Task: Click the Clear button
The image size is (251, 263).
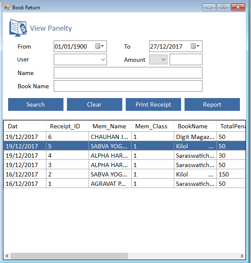Action: point(95,104)
